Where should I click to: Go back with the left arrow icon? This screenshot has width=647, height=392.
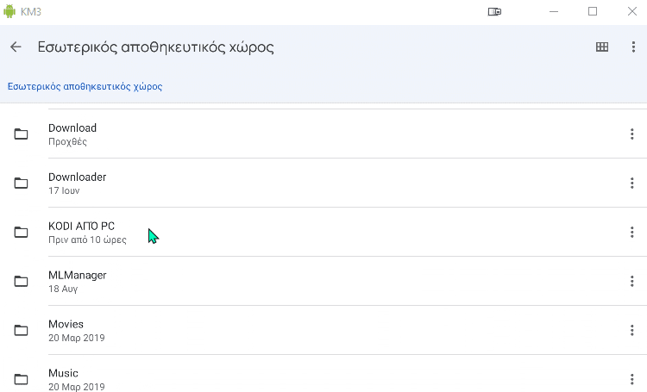(x=16, y=47)
